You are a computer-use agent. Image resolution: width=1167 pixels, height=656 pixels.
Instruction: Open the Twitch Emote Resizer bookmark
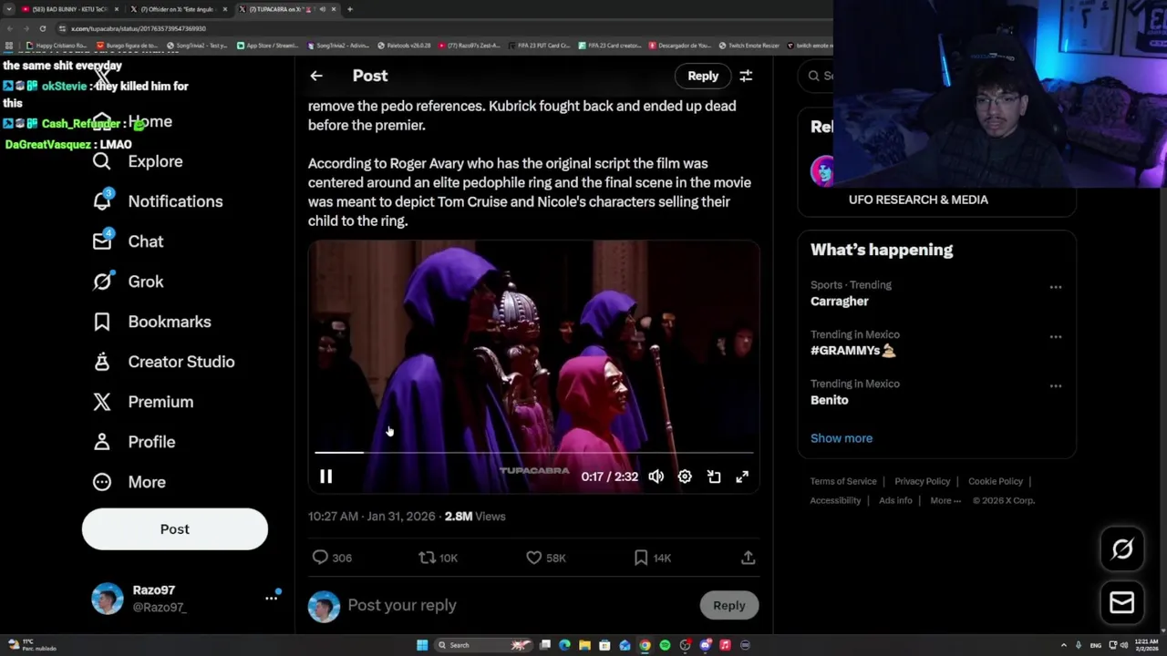tap(749, 46)
